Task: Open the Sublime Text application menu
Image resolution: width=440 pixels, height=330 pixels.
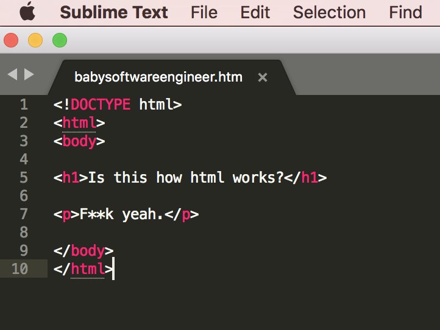Action: coord(114,12)
